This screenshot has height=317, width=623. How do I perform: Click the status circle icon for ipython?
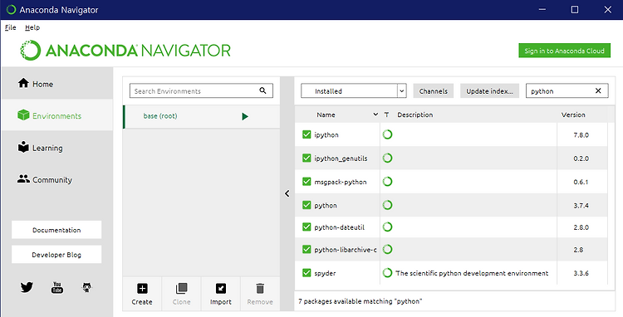387,134
